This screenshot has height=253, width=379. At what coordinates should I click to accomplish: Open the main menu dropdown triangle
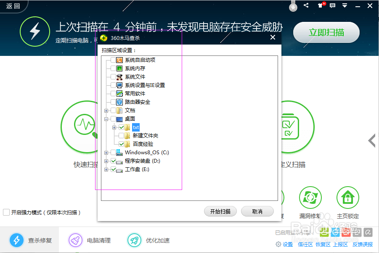[x=345, y=5]
